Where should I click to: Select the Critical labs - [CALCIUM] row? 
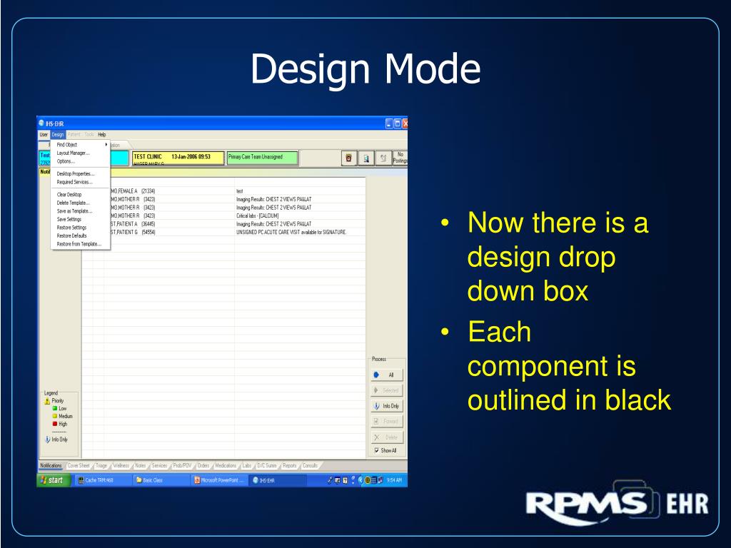click(223, 215)
